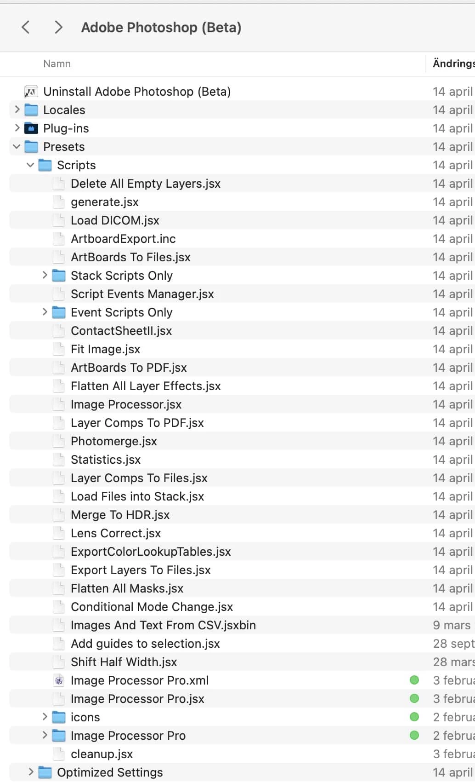
Task: Click the 9 mars modification date
Action: (452, 625)
